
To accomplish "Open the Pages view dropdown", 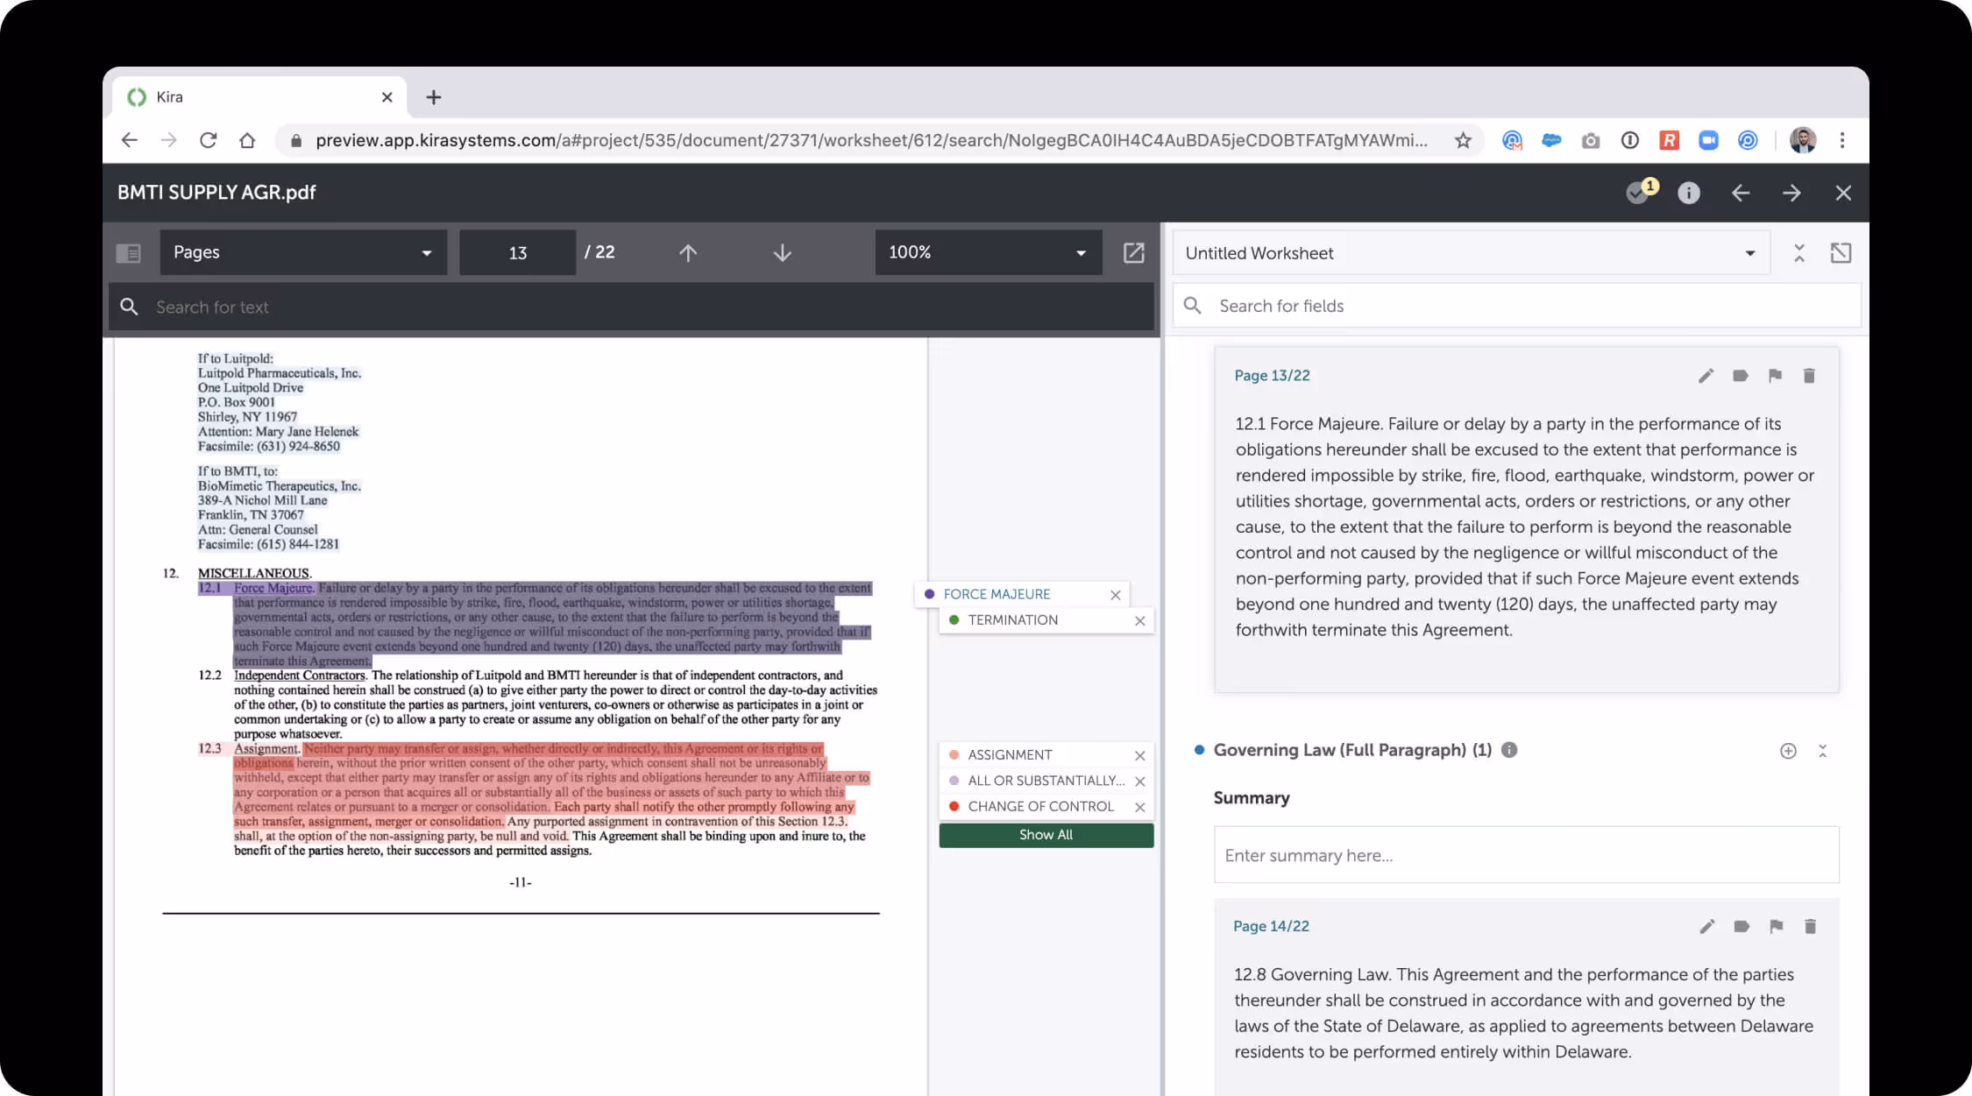I will click(x=302, y=253).
